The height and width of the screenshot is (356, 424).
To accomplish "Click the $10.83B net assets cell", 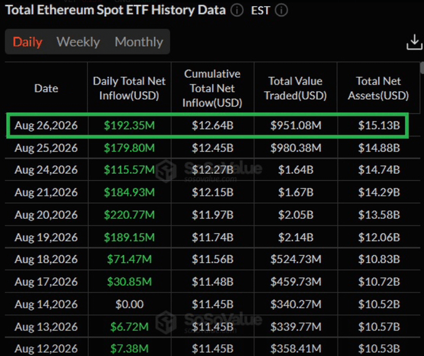I will coord(379,259).
